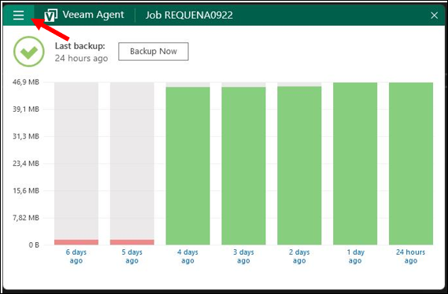Select the green 2 days ago bar

299,166
